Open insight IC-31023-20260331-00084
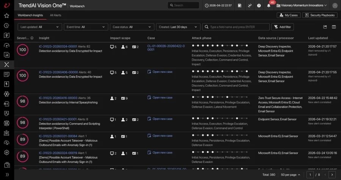341x180 pixels. [x=58, y=136]
